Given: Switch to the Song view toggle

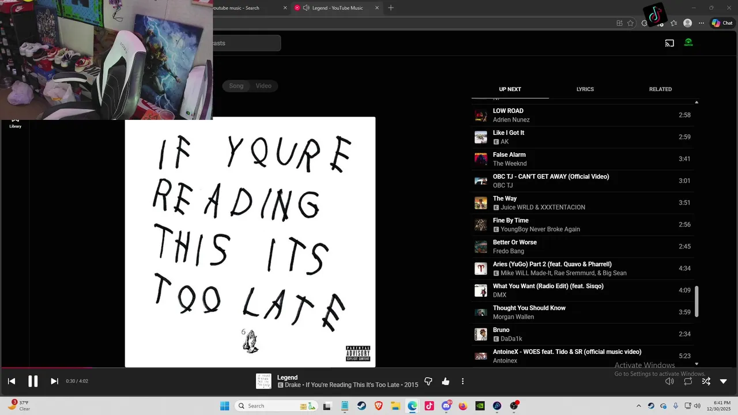Looking at the screenshot, I should (x=236, y=86).
